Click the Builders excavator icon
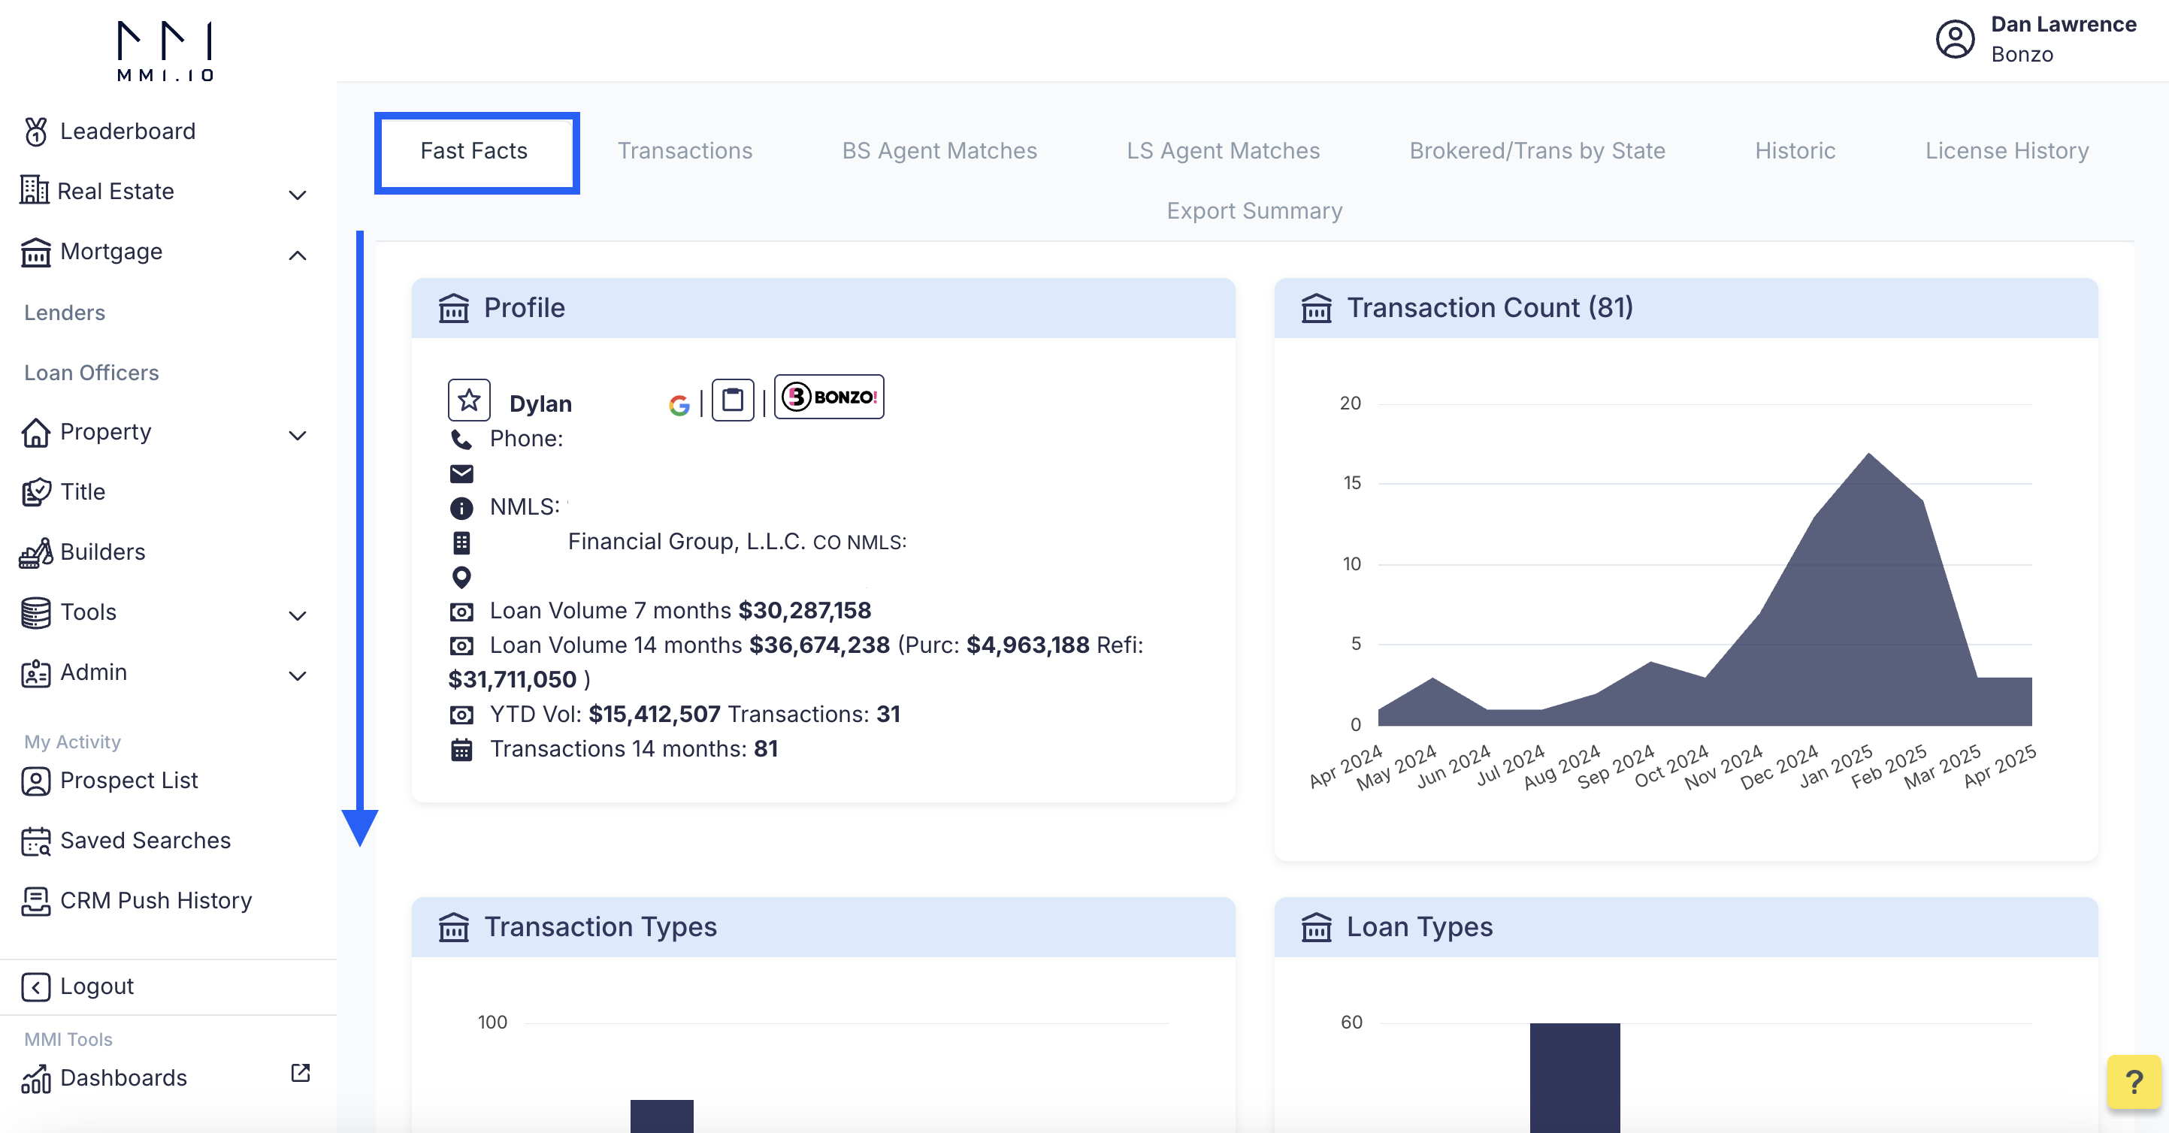Viewport: 2169px width, 1133px height. [x=35, y=552]
